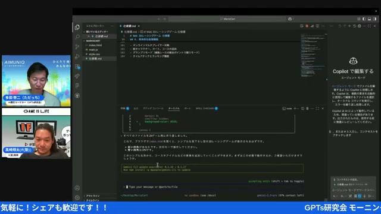Expand the タイムライン section

click(x=93, y=200)
